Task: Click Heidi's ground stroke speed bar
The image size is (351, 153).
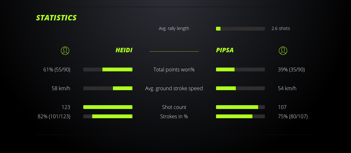Action: [x=108, y=88]
